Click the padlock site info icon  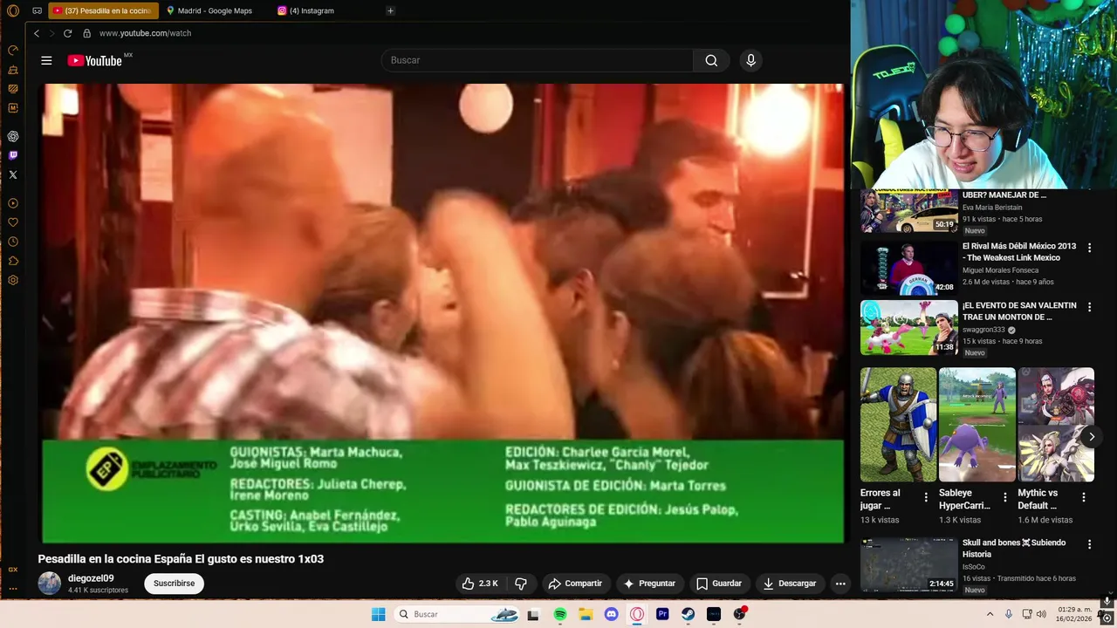(x=86, y=33)
